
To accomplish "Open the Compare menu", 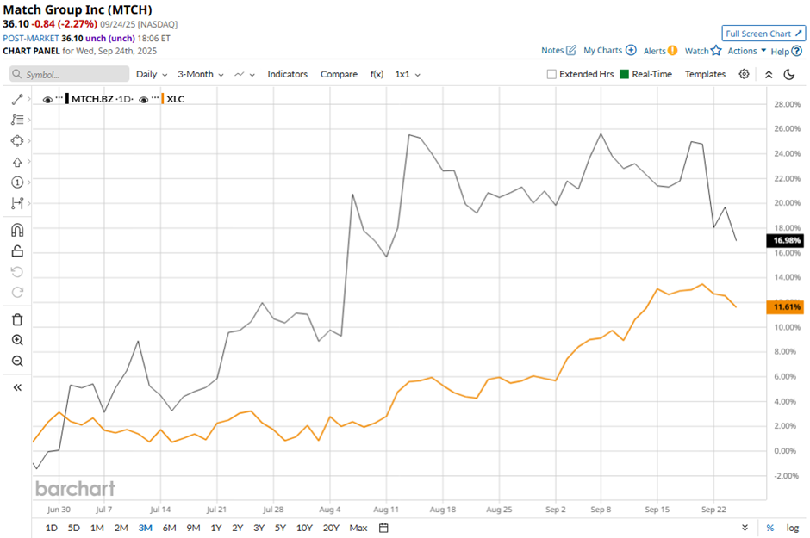I will 339,74.
